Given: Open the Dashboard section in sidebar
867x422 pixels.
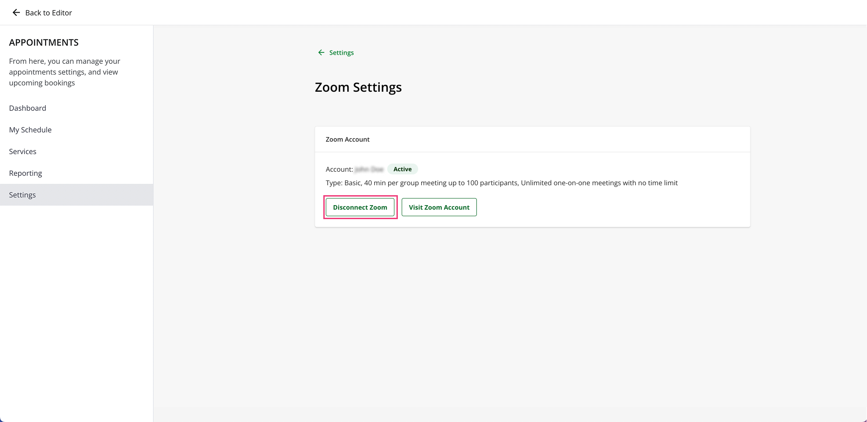Looking at the screenshot, I should tap(28, 108).
